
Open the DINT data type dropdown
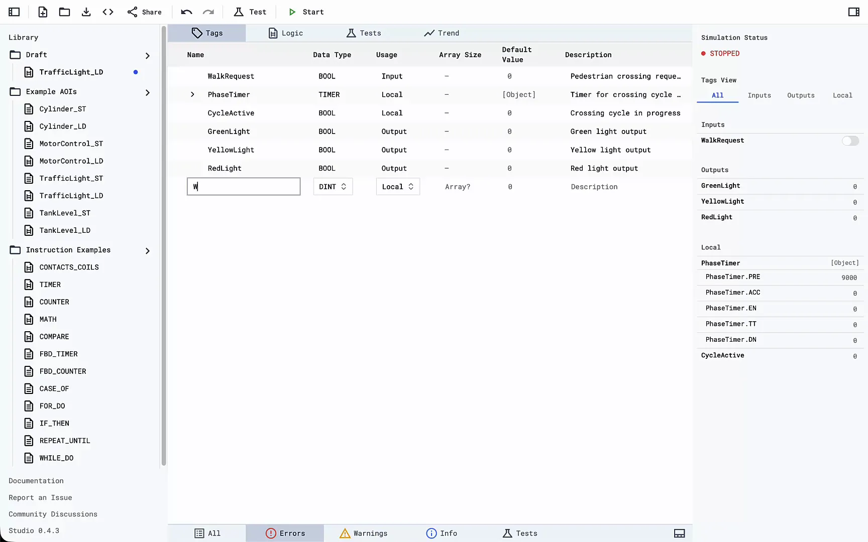(x=333, y=187)
